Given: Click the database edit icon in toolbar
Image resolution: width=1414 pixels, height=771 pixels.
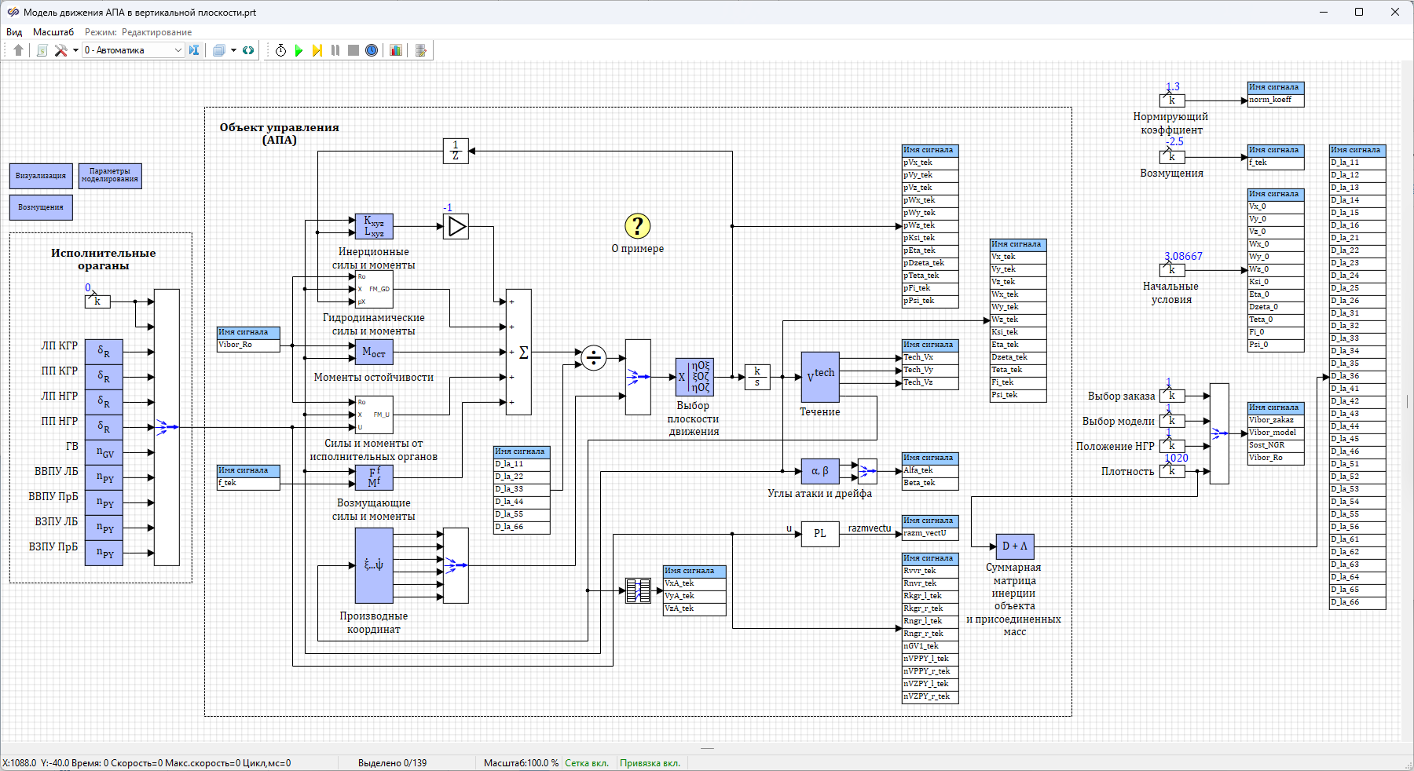Looking at the screenshot, I should [x=421, y=50].
